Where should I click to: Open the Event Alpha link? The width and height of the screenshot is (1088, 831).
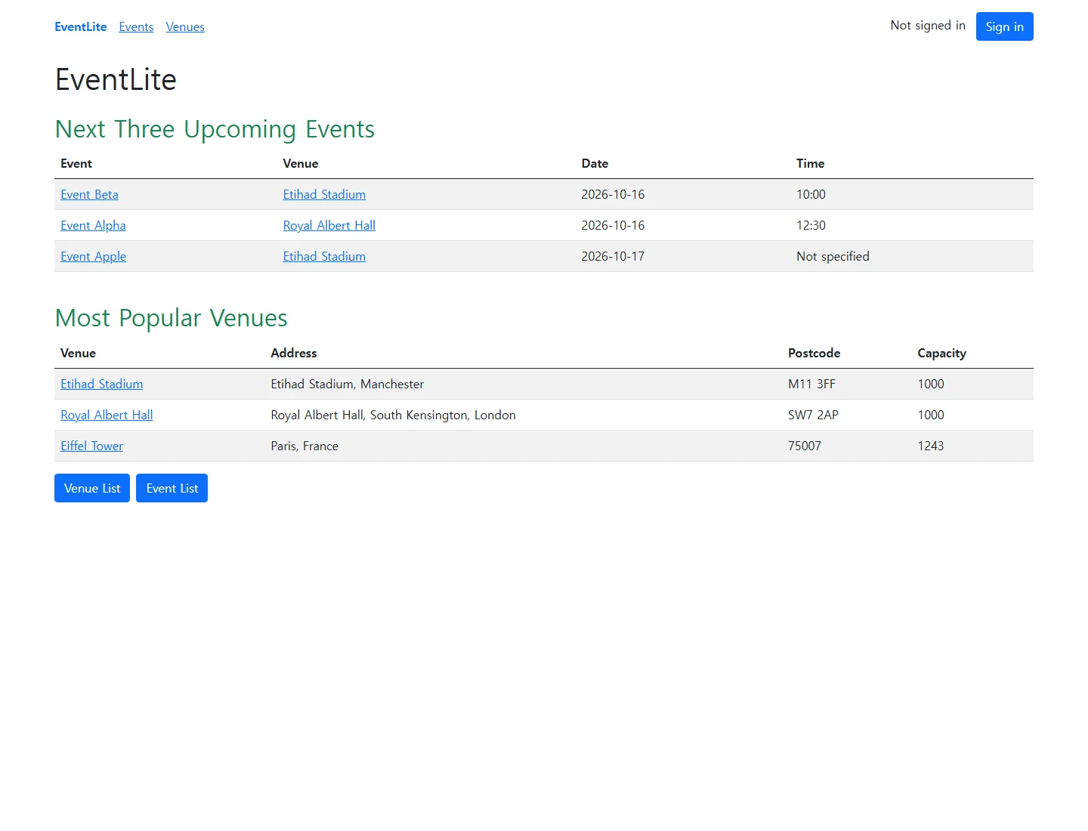pyautogui.click(x=93, y=225)
